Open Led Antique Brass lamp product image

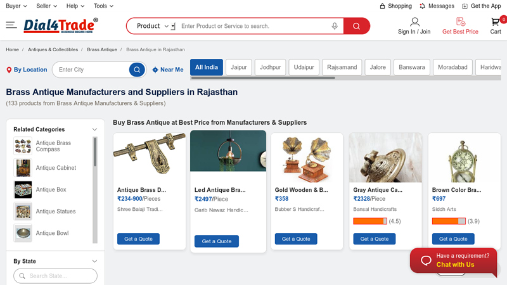pyautogui.click(x=228, y=151)
